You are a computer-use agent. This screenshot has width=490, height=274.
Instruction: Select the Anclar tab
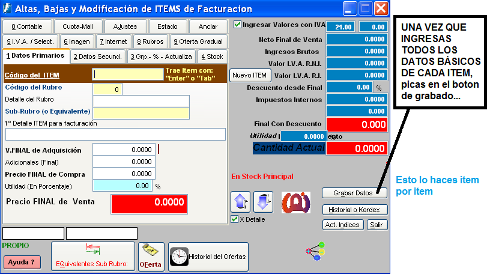[x=208, y=26]
